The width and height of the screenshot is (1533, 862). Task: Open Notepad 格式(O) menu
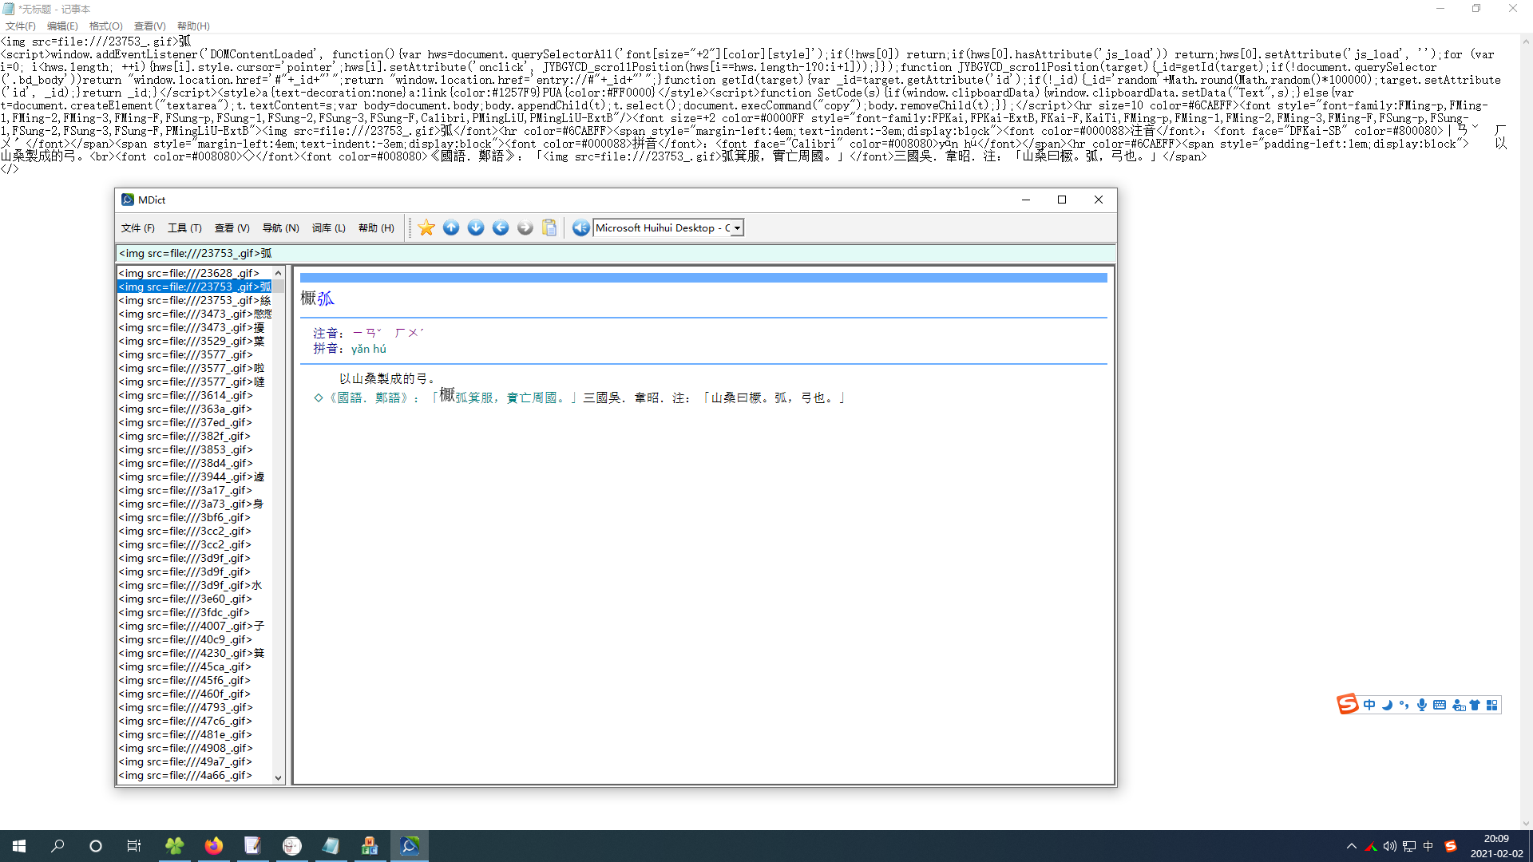click(x=106, y=26)
